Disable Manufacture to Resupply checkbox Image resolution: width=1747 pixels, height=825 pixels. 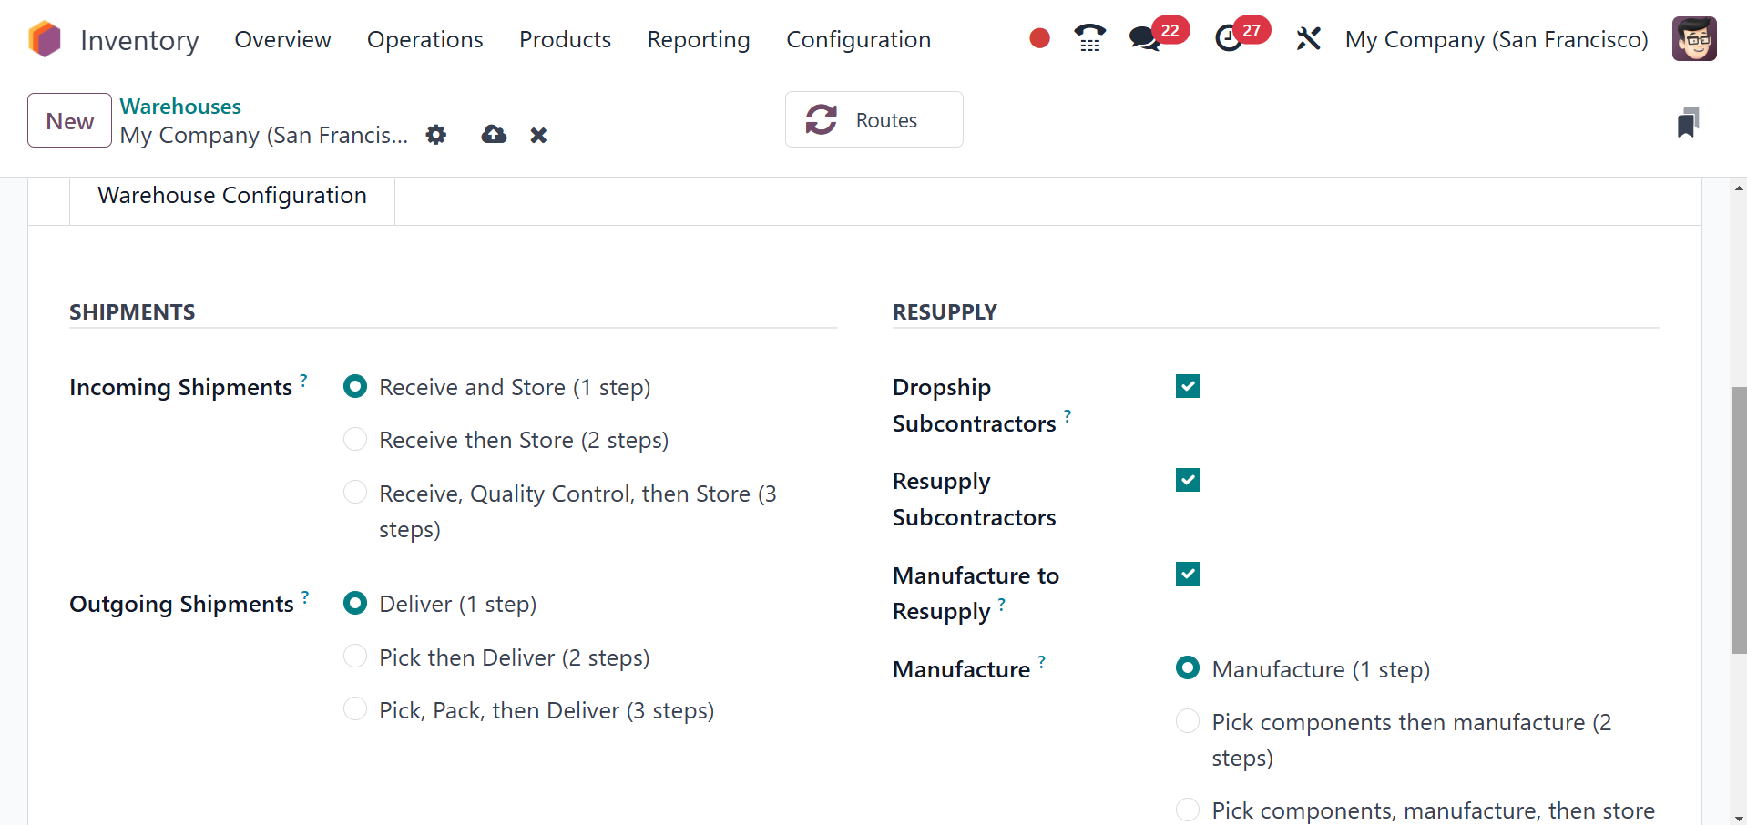1188,574
